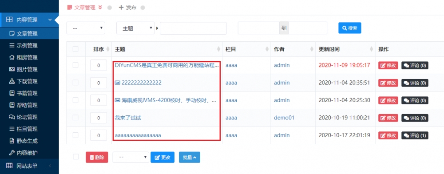Sort the table by 作者 column arrows

click(312, 49)
